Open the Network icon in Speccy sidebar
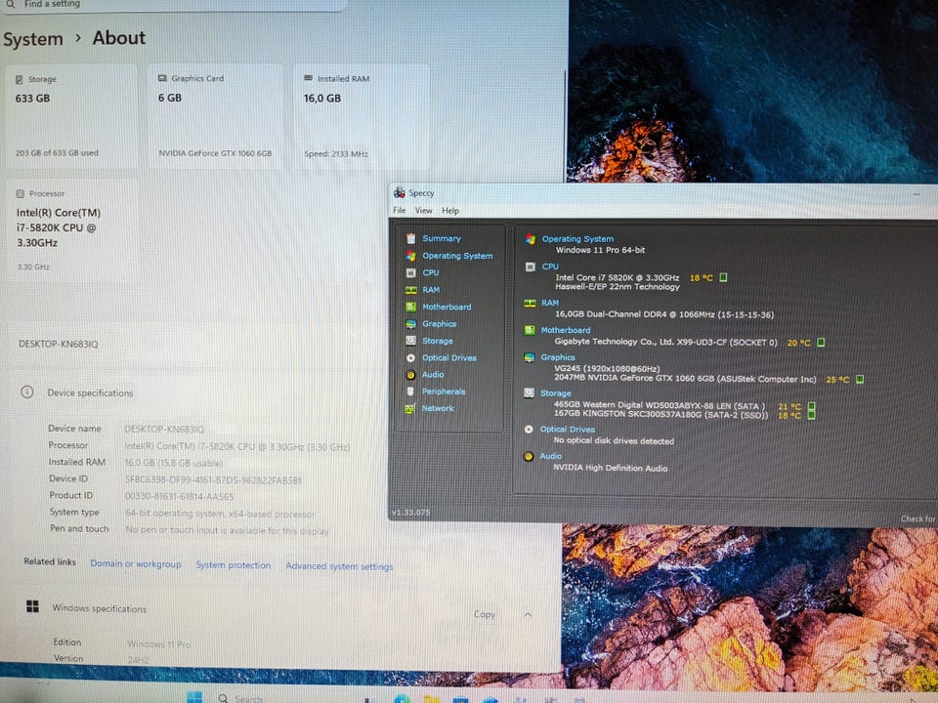This screenshot has height=703, width=938. 410,409
